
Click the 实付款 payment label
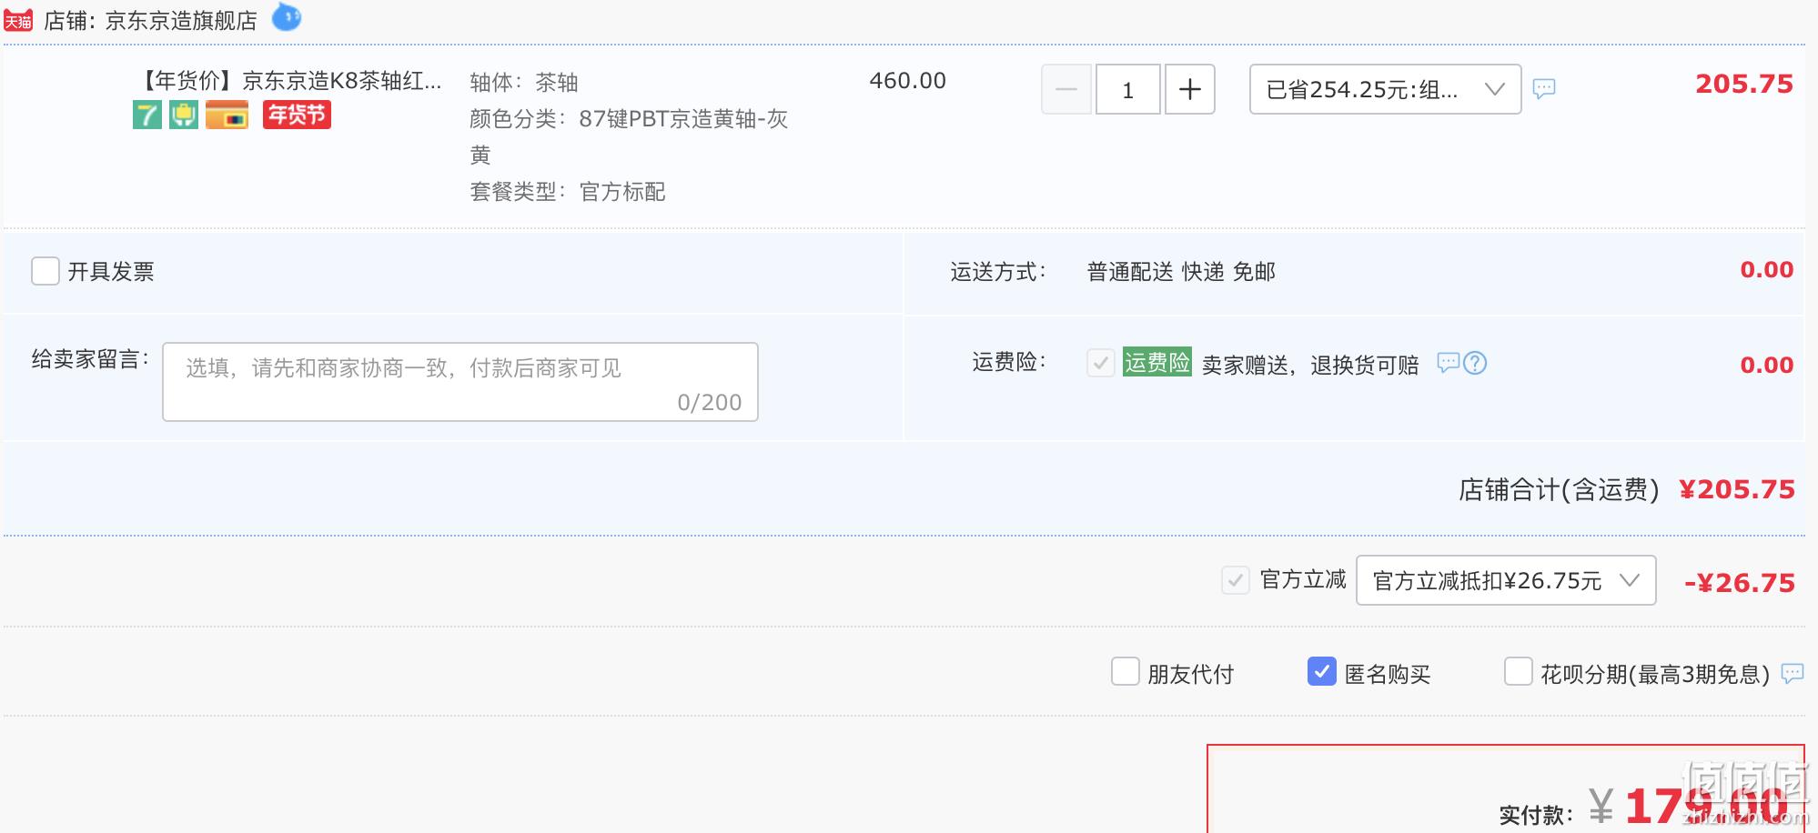click(1536, 815)
